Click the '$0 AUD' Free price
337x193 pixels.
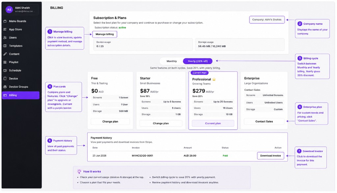[x=97, y=91]
